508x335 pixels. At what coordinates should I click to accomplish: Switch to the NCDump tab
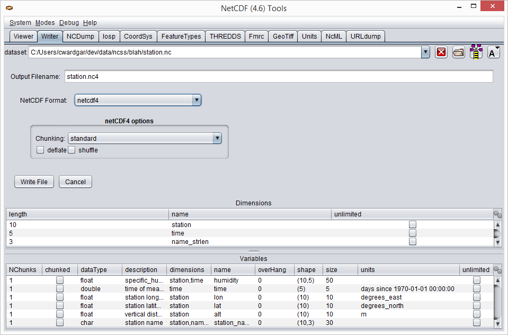81,36
